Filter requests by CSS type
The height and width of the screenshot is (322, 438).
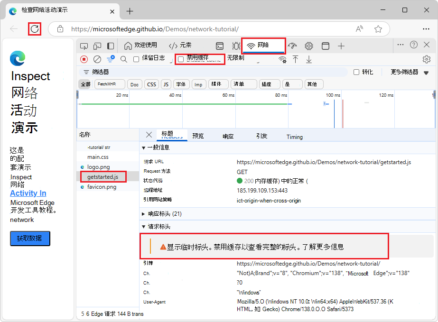point(151,84)
